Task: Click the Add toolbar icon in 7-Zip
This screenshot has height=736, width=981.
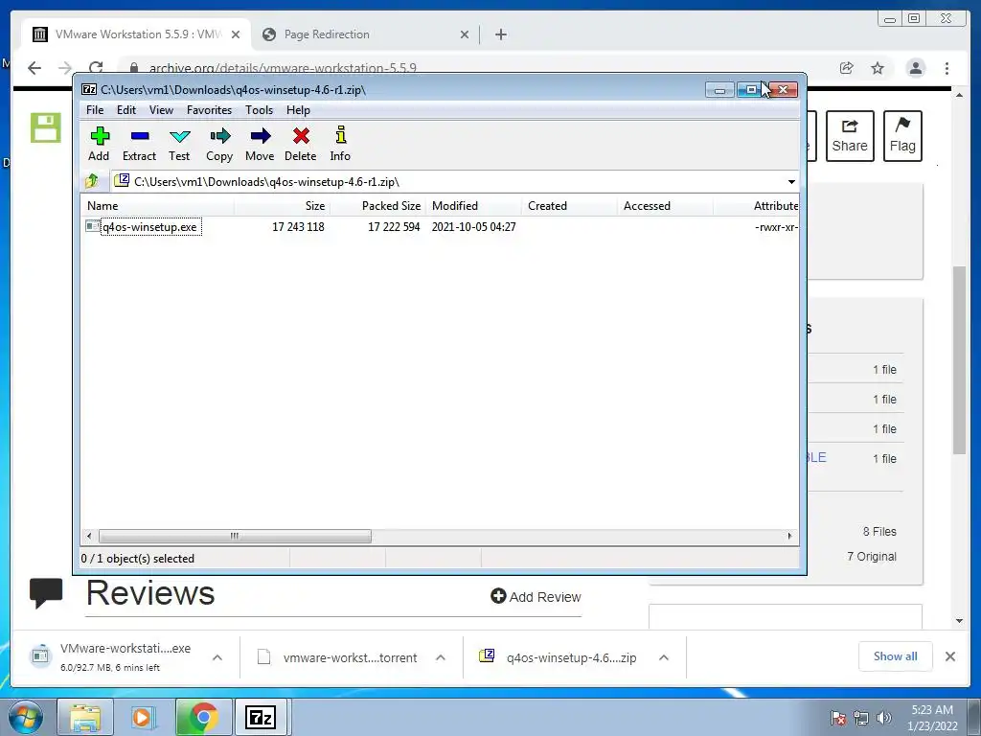Action: (99, 144)
